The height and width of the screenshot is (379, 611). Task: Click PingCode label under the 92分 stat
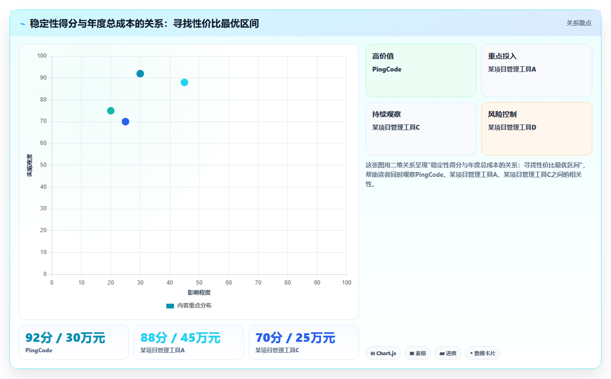[39, 350]
